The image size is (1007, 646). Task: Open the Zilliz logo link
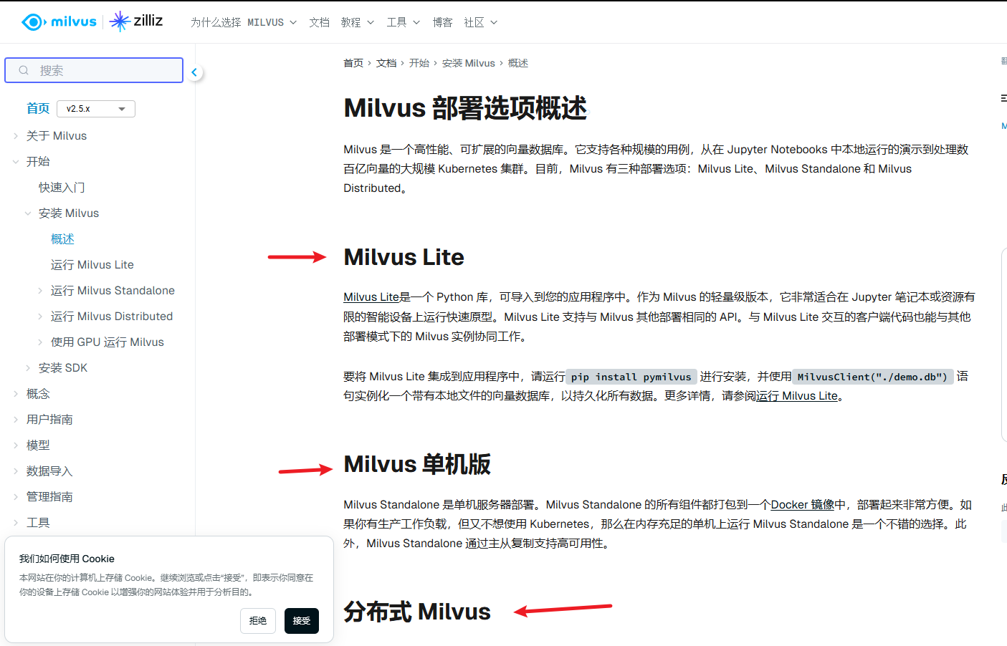click(x=136, y=21)
